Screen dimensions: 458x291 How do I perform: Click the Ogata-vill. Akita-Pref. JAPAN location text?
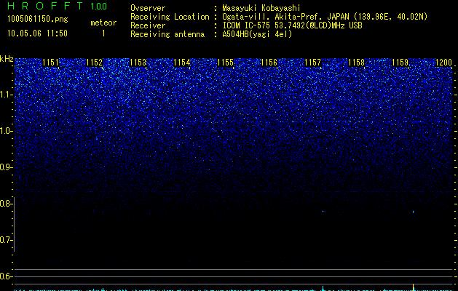325,17
